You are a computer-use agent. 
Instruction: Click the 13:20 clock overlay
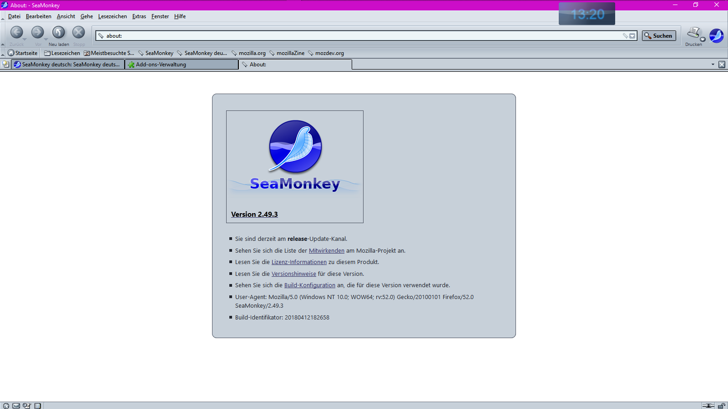587,14
